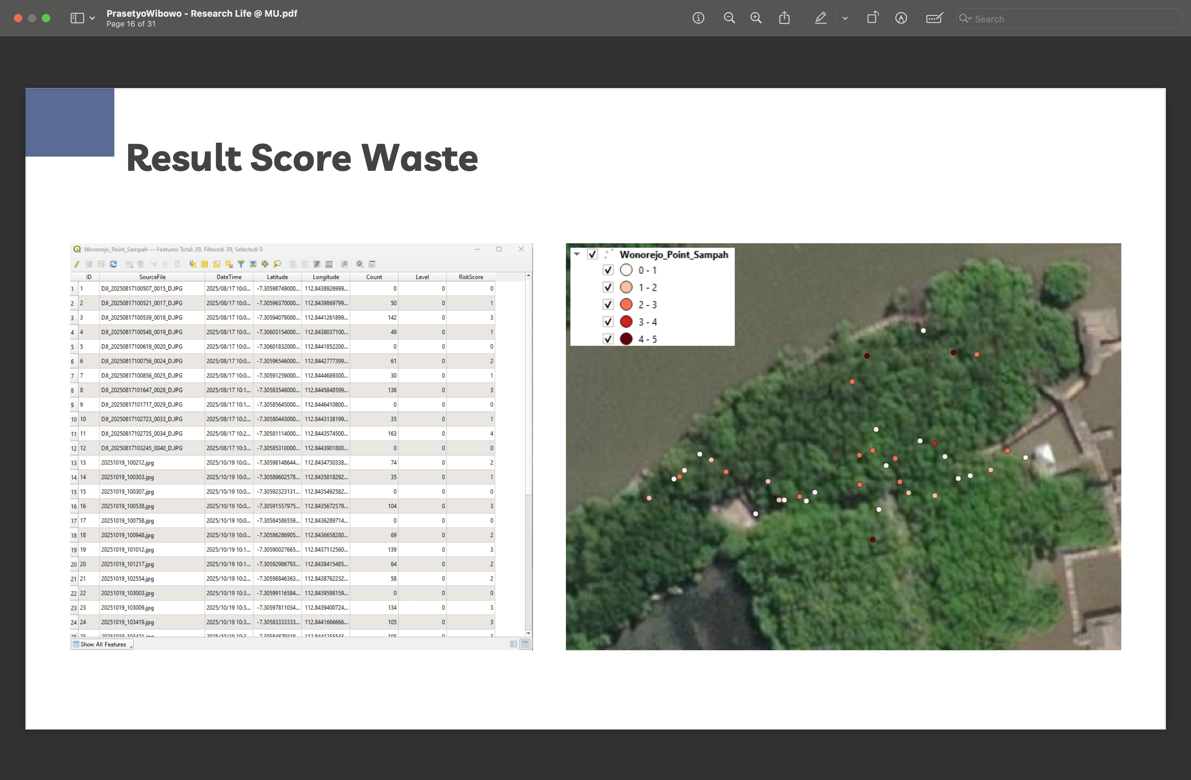Reload the attribute table data
The height and width of the screenshot is (780, 1191).
click(113, 264)
